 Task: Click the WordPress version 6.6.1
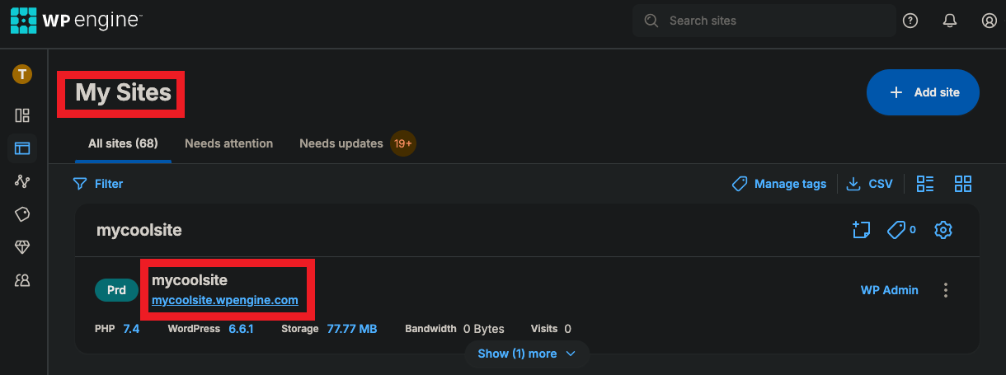point(241,329)
